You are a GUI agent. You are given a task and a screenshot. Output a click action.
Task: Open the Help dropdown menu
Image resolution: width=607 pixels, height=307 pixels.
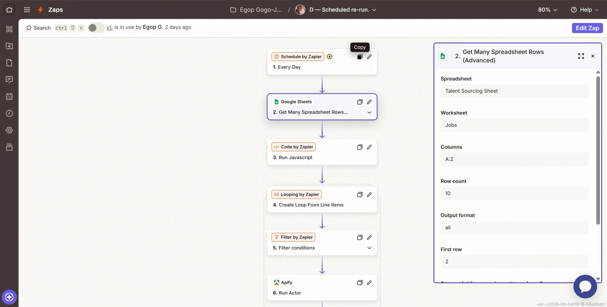click(x=585, y=10)
